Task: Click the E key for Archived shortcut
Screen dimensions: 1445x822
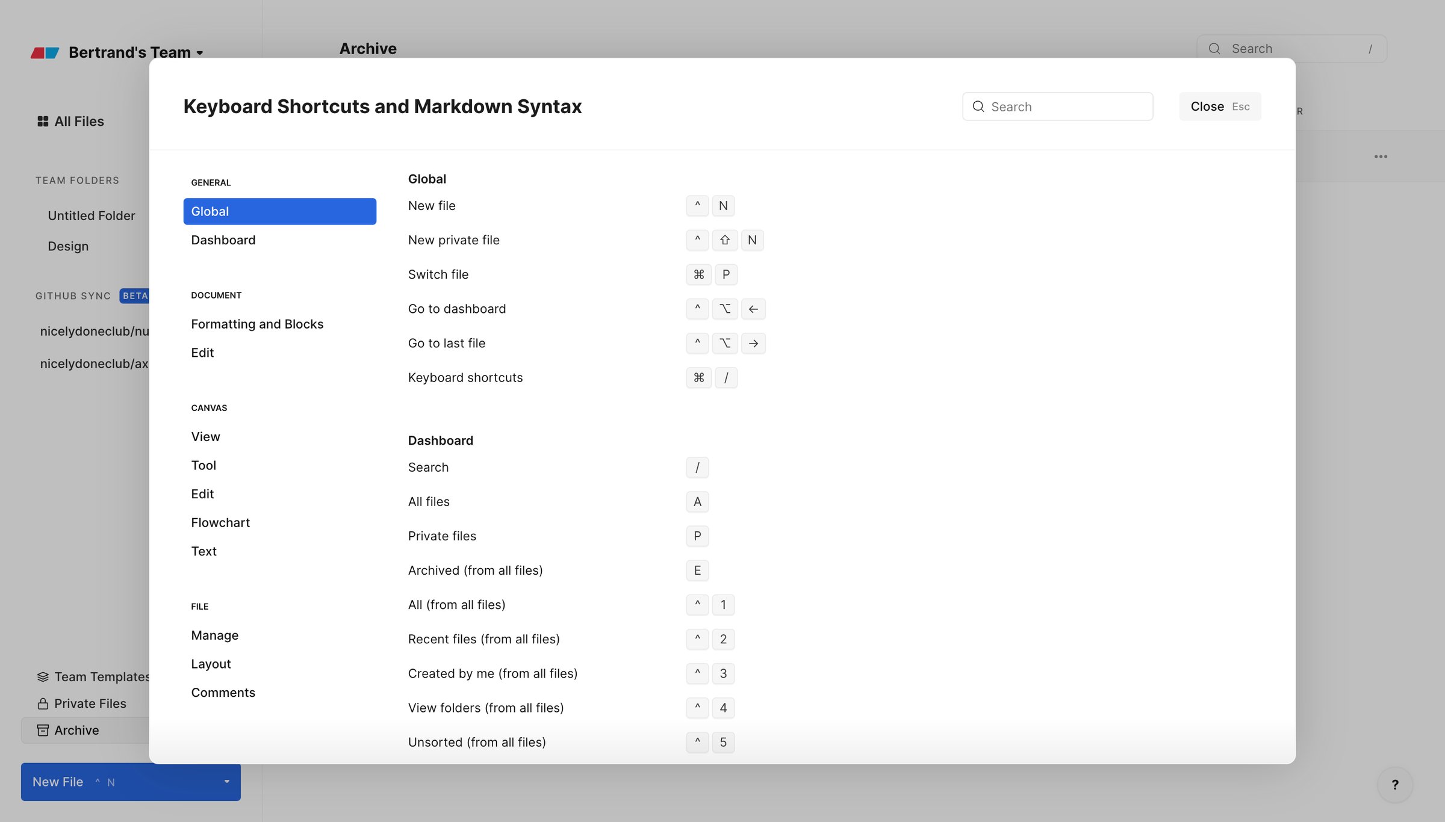Action: point(697,570)
